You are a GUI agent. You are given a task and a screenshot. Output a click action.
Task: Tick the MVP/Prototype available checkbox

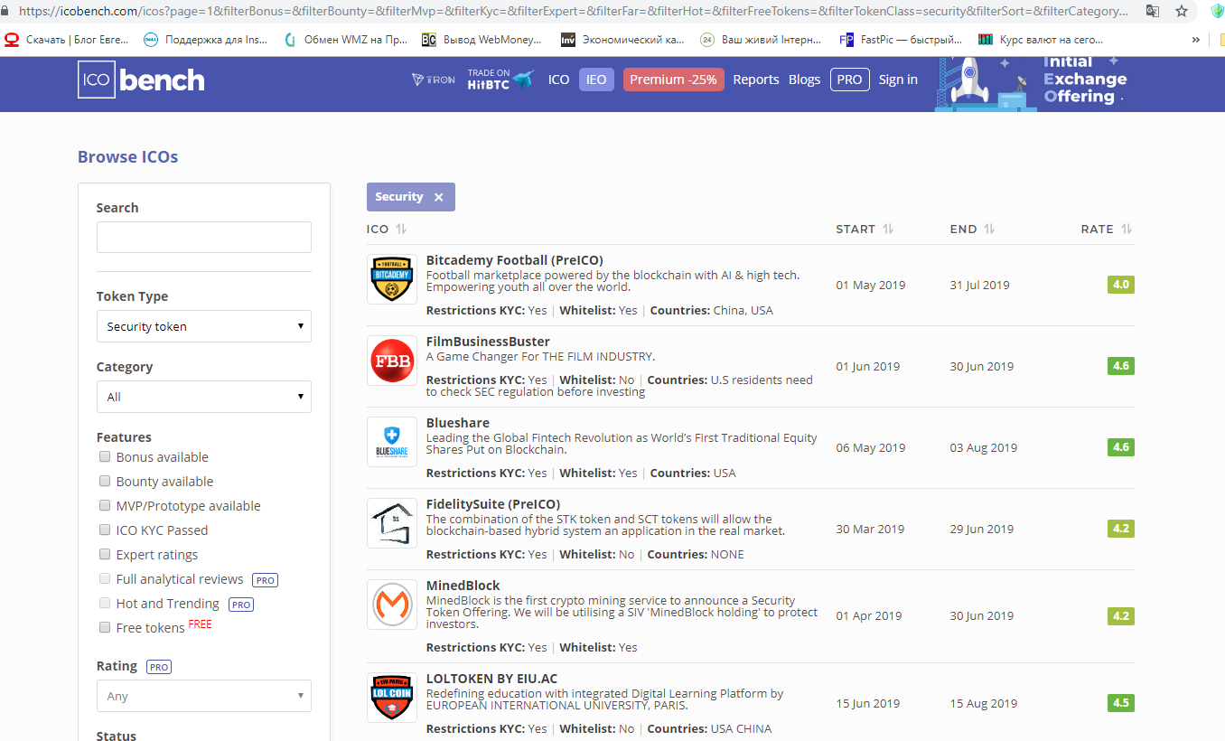pos(105,506)
